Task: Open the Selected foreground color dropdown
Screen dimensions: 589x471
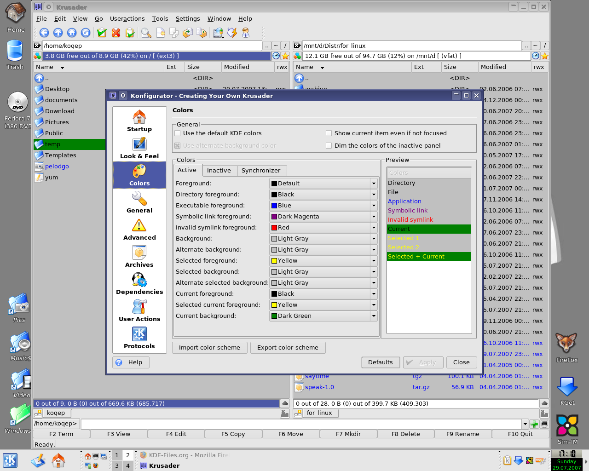Action: point(323,261)
